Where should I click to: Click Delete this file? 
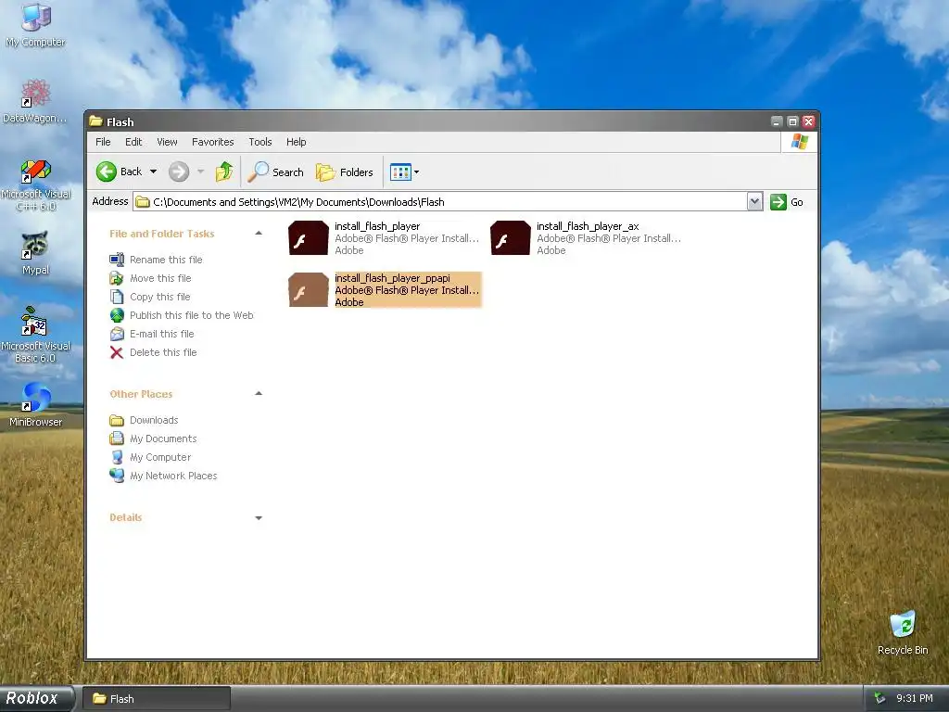pos(163,352)
